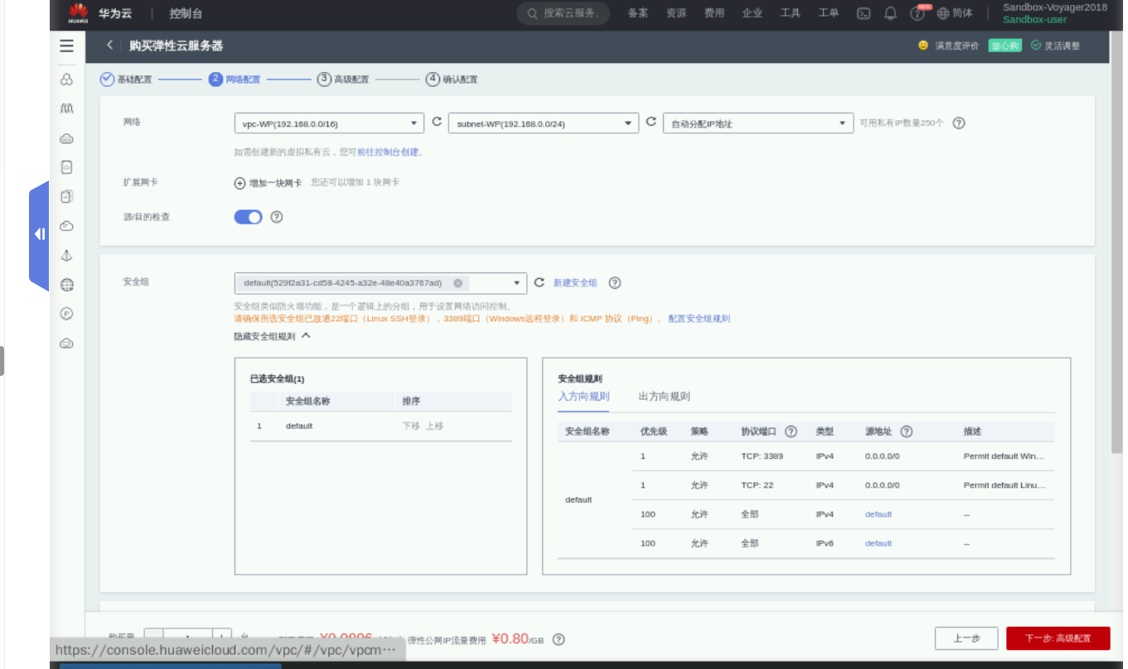Open the 资源 menu
Screen dimensions: 1128x669
676,13
